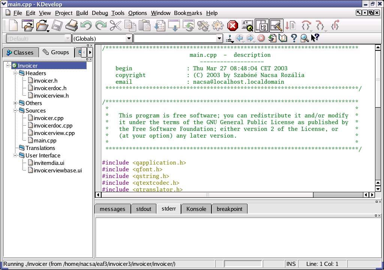Stop the running process with red X icon
The height and width of the screenshot is (270, 384).
tap(232, 25)
